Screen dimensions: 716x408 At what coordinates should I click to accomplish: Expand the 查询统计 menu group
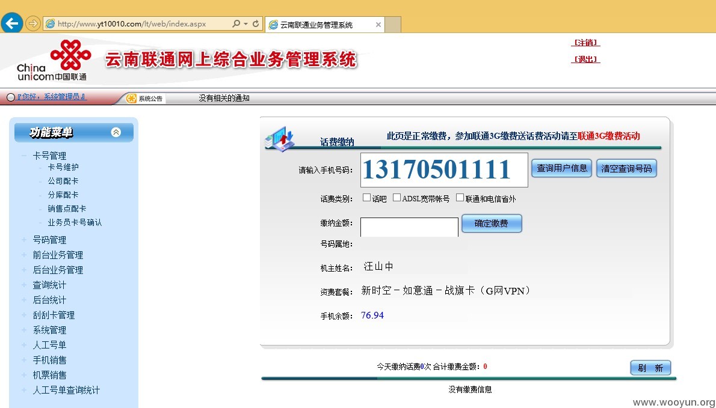pos(49,285)
